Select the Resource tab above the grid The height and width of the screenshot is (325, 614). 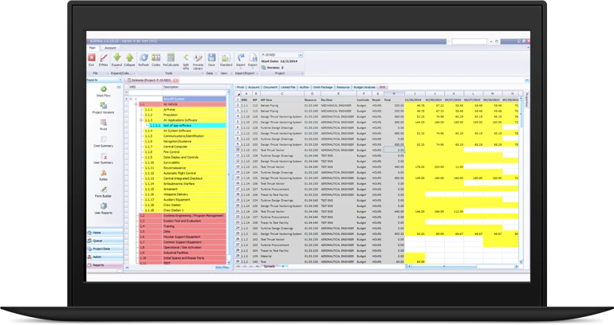pos(343,87)
